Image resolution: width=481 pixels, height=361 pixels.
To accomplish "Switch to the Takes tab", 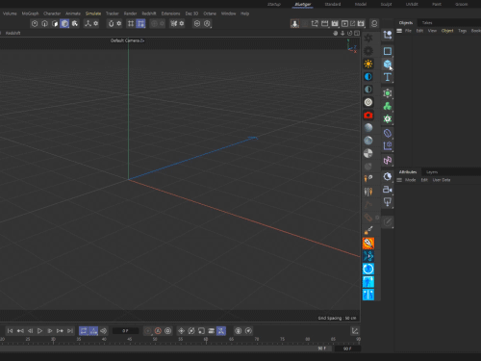I will 427,23.
